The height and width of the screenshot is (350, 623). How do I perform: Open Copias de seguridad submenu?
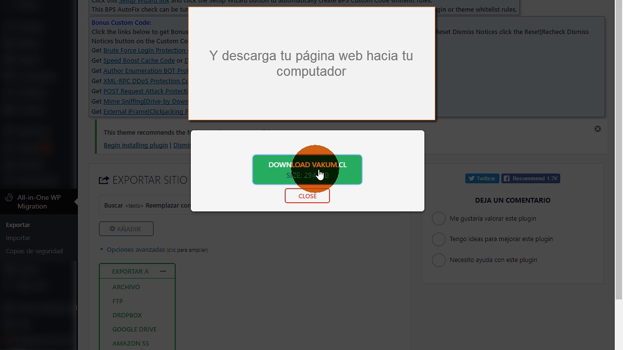34,251
